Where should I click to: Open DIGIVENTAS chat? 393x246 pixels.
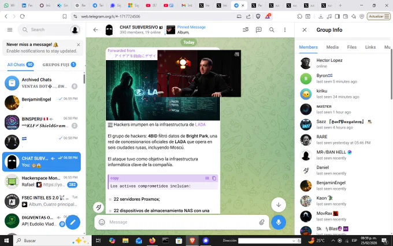coord(42,221)
